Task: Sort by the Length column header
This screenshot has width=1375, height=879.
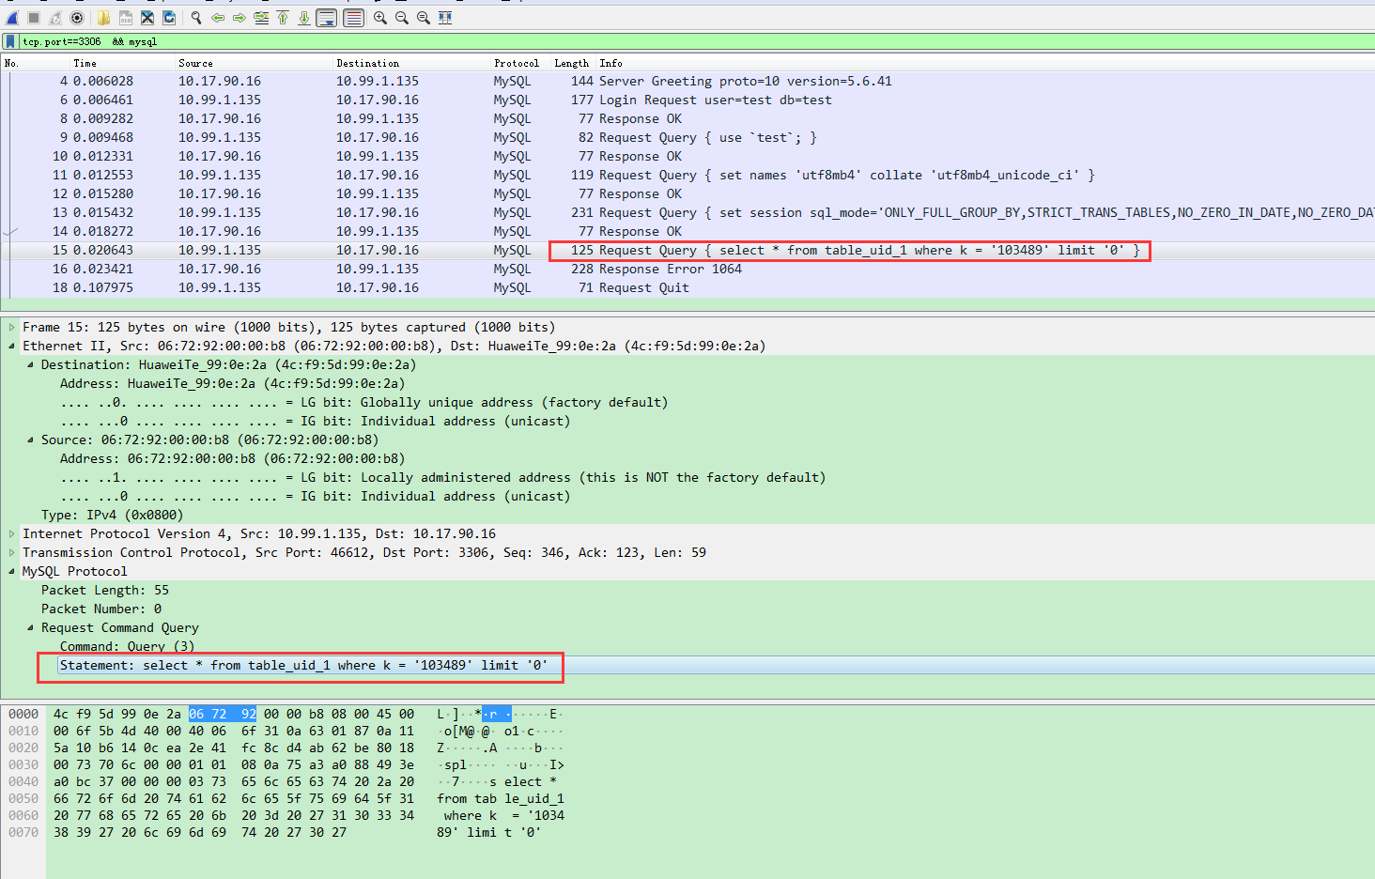Action: (571, 63)
